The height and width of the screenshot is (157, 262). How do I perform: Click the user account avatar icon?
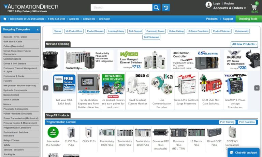(208, 5)
